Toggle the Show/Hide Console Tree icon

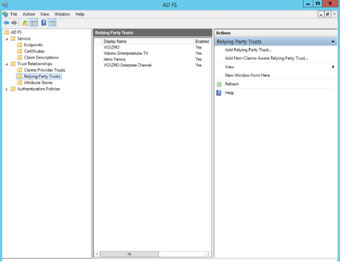tap(33, 23)
